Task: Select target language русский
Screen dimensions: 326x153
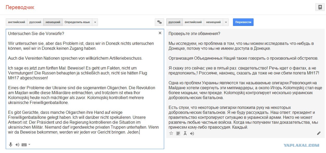Action: (174, 22)
